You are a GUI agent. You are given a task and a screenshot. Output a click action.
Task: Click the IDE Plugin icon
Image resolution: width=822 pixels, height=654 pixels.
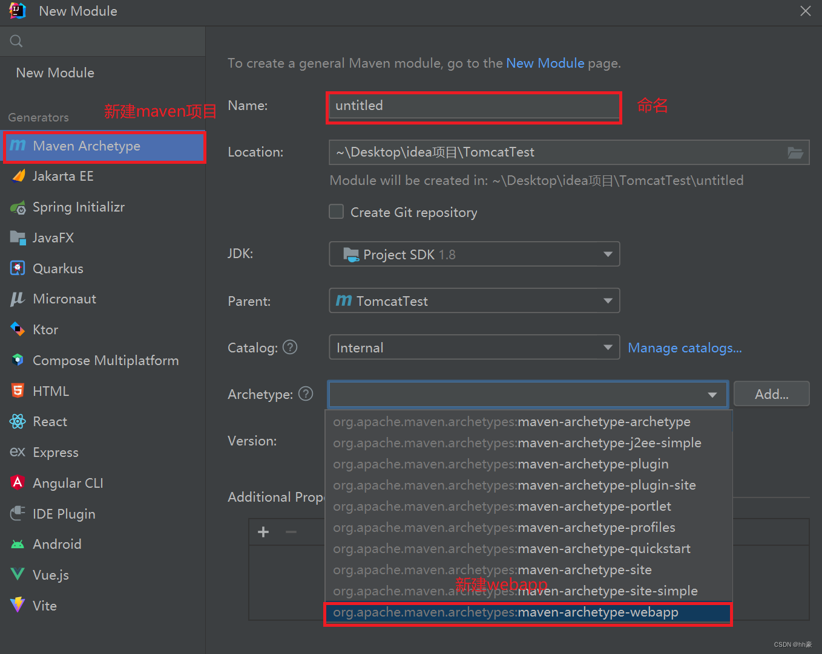(x=18, y=514)
